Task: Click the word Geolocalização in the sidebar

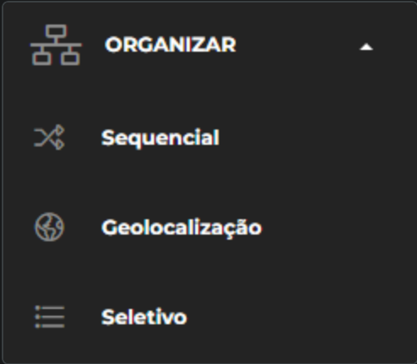Action: tap(181, 228)
